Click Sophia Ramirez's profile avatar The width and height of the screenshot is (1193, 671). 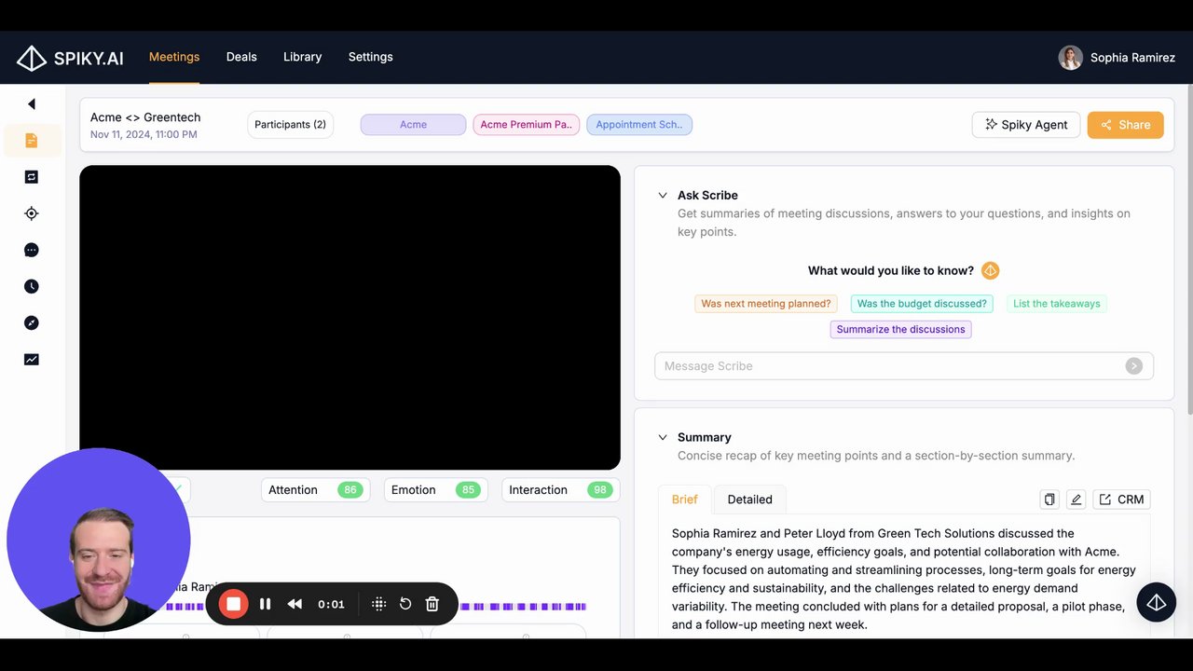pos(1070,58)
